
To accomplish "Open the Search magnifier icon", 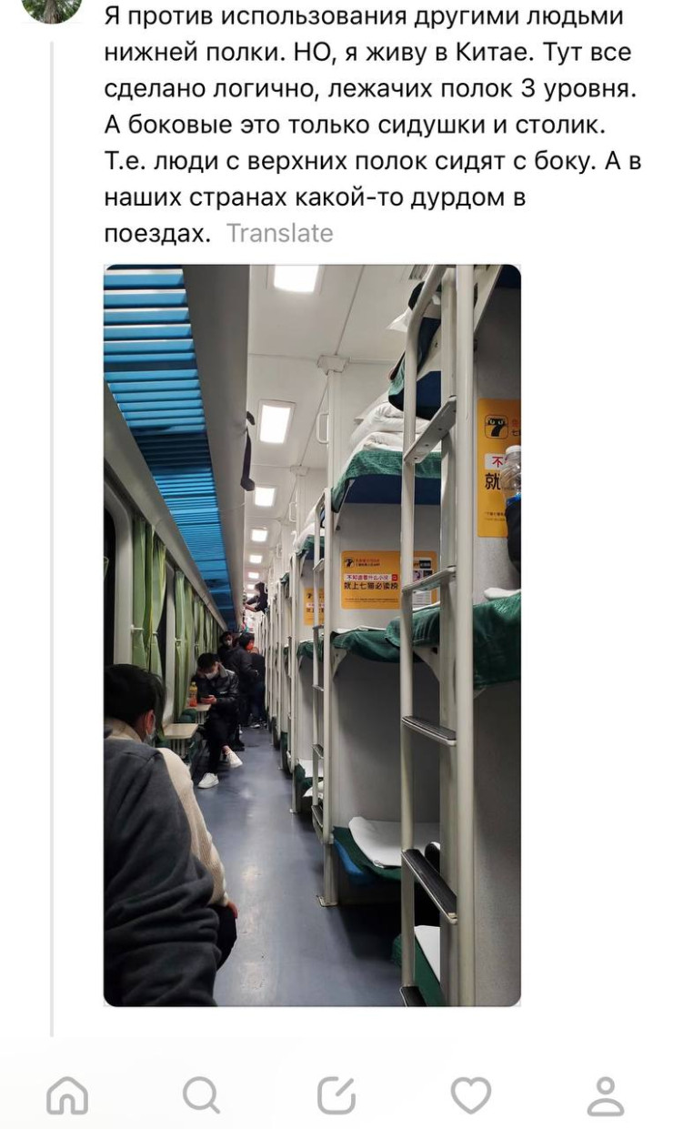I will tap(201, 1095).
